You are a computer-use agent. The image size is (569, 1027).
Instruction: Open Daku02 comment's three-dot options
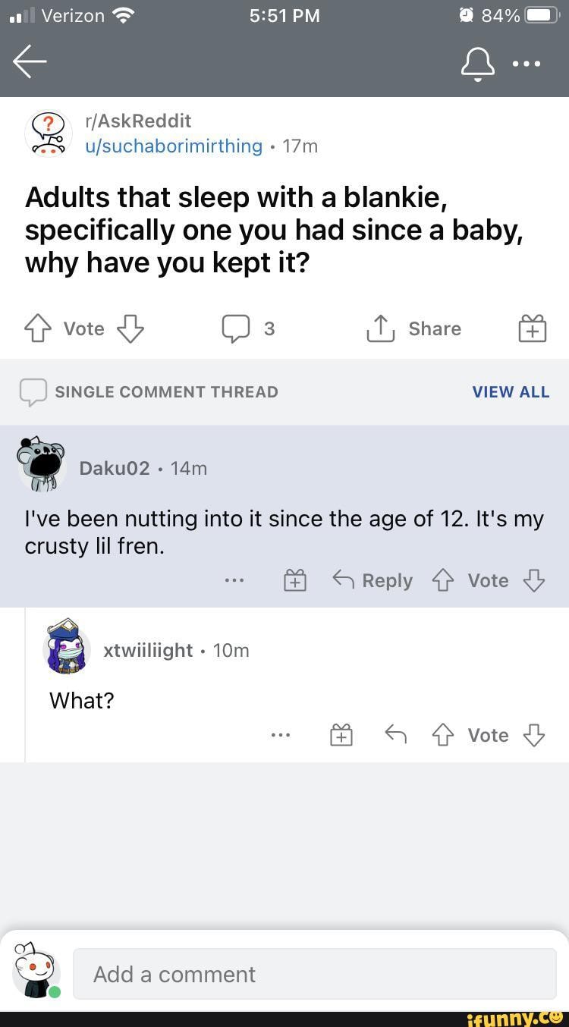234,580
